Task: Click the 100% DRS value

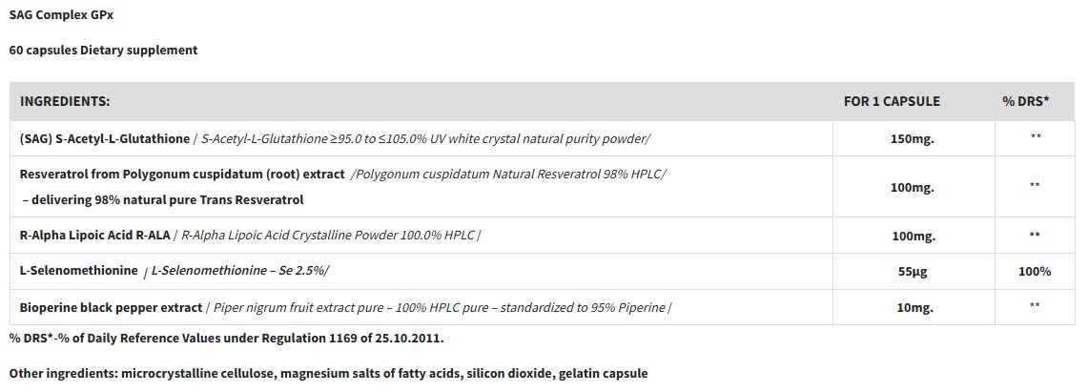Action: (x=1034, y=271)
